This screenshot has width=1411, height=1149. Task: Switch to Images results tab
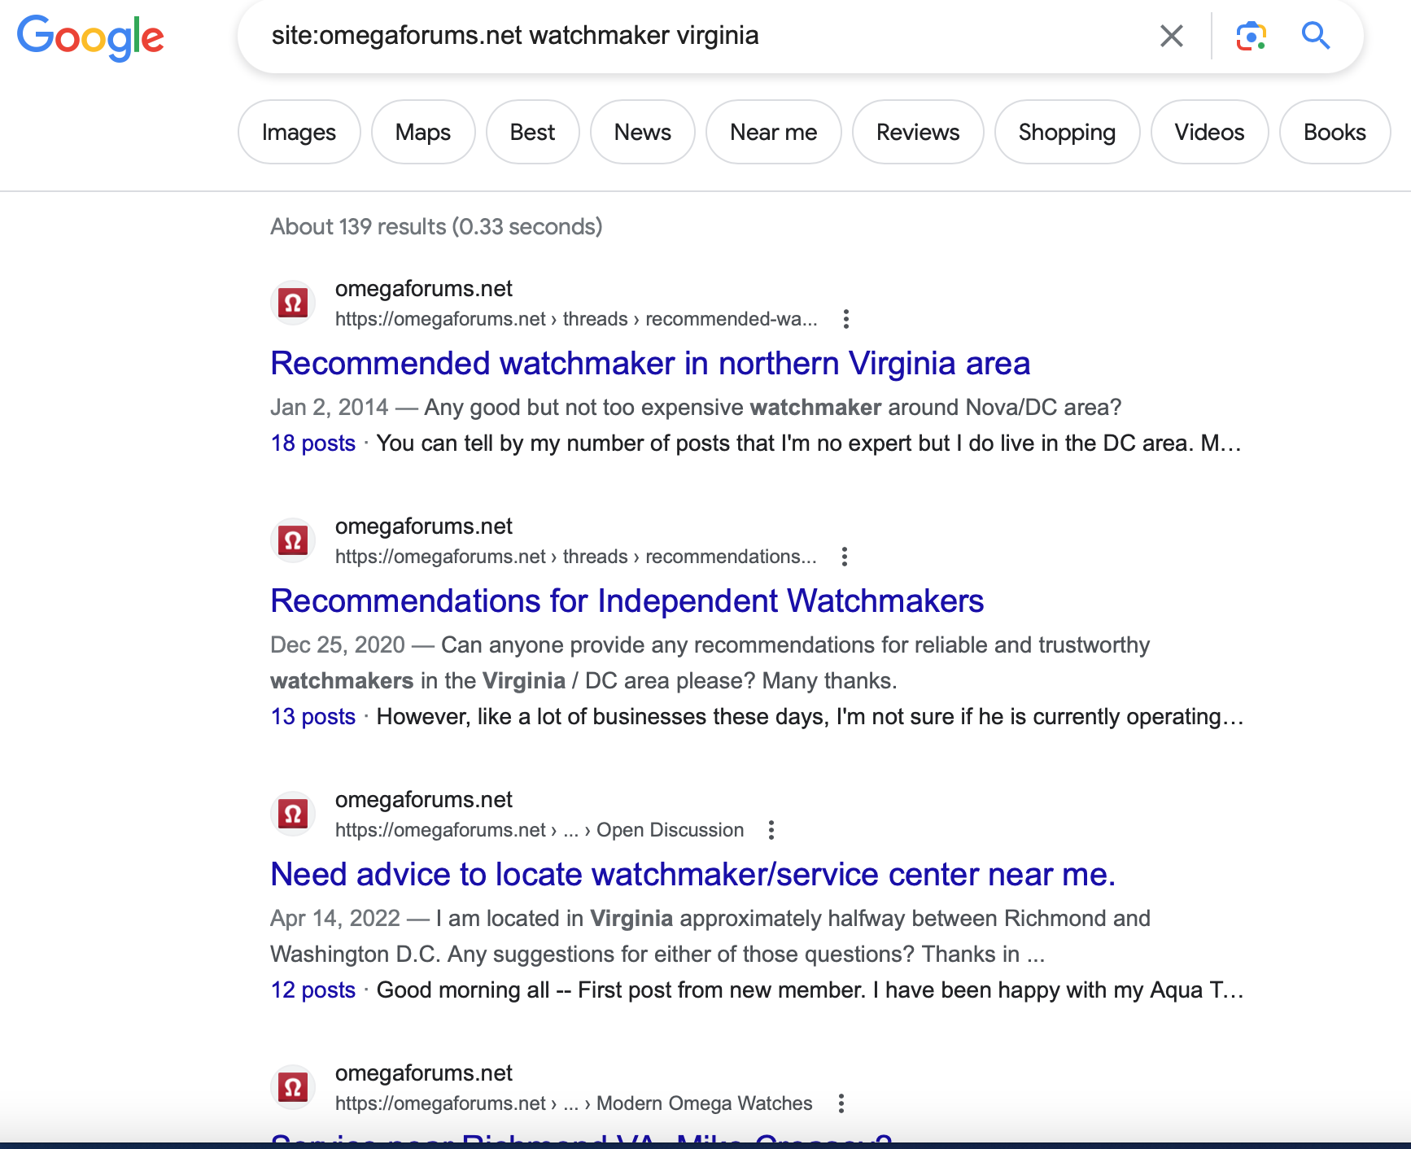[x=299, y=132]
